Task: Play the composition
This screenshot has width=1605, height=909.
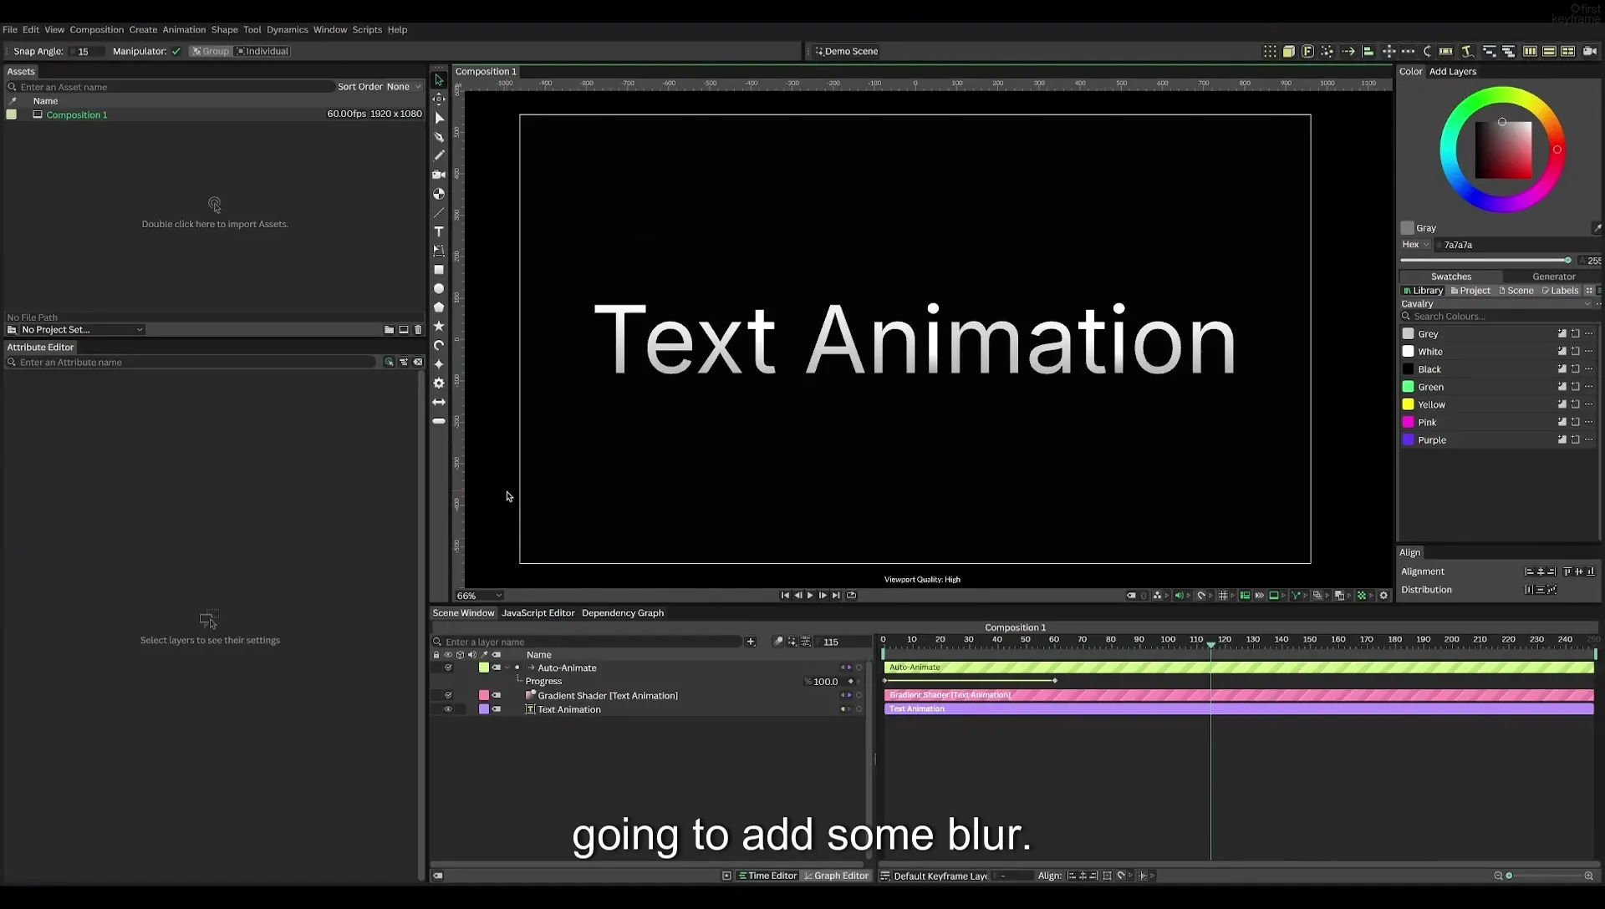Action: coord(810,596)
